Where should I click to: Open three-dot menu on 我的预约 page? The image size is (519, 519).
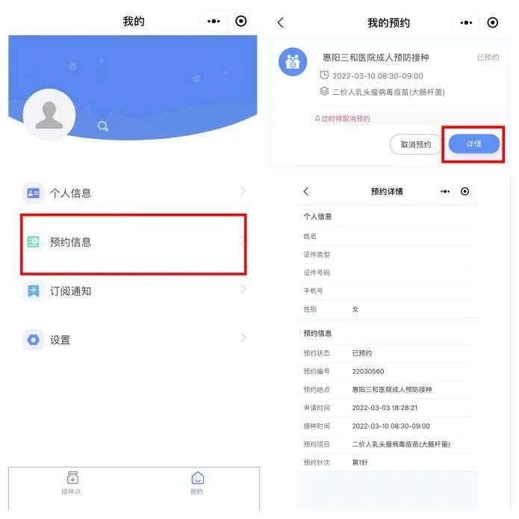(x=466, y=23)
